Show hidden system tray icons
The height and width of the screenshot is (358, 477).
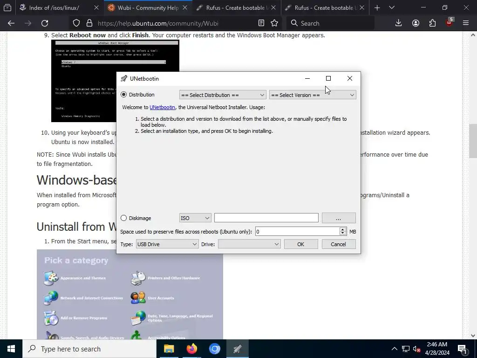click(x=394, y=349)
